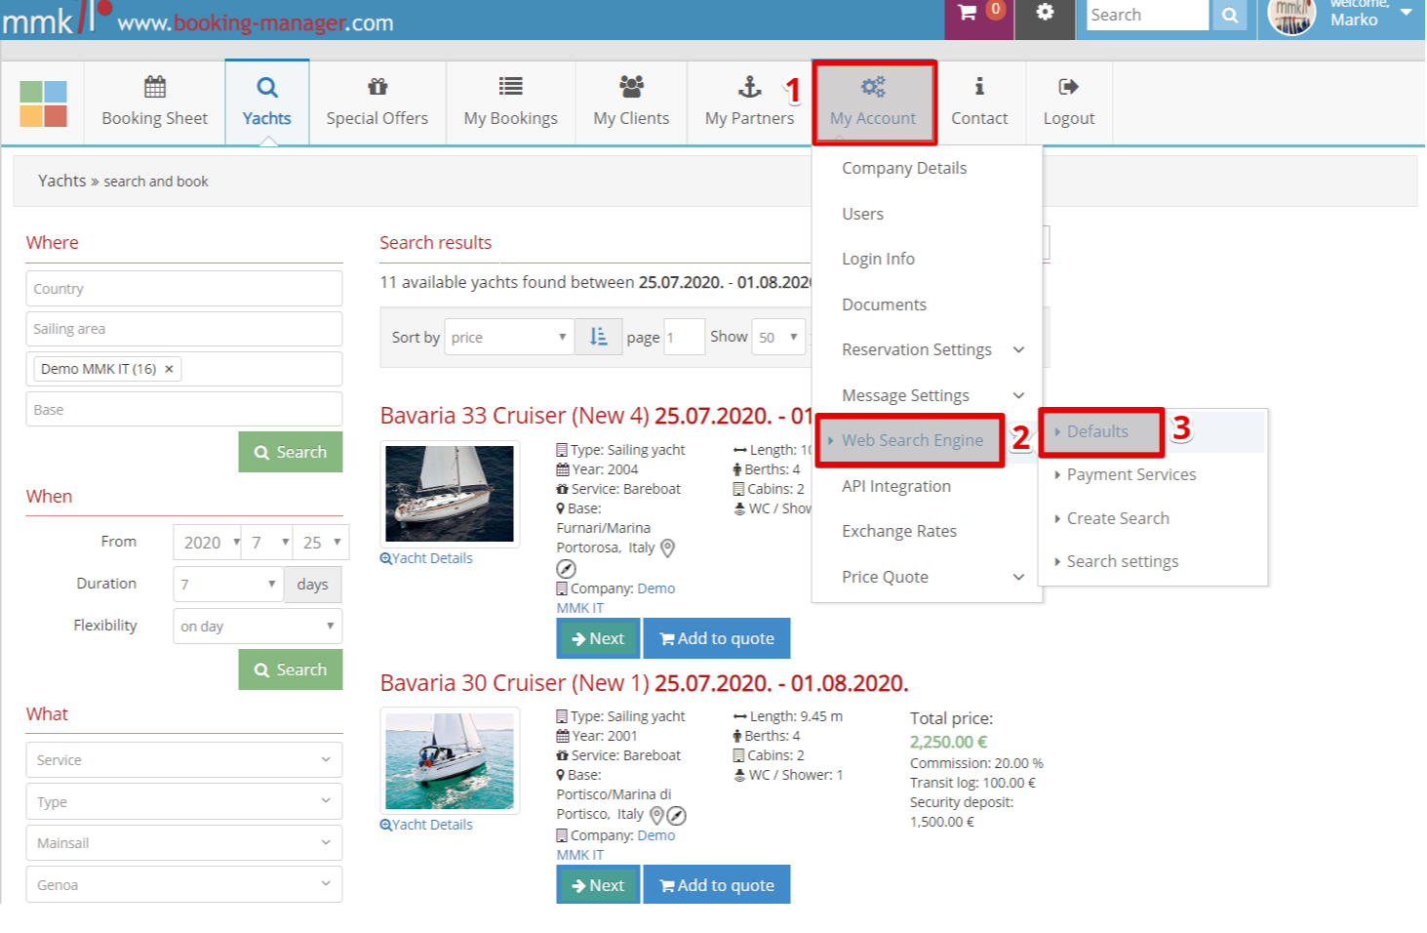Open the Duration dropdown
1427x933 pixels.
[228, 585]
